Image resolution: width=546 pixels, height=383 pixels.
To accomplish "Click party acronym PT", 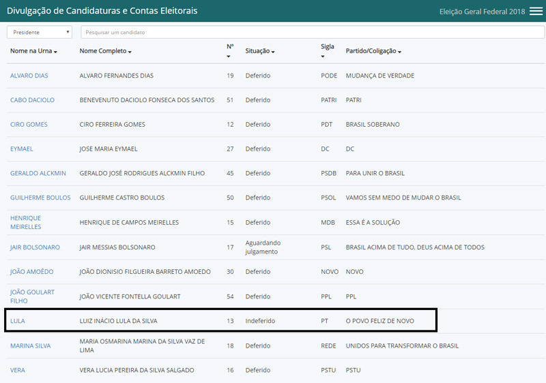I will (x=324, y=321).
